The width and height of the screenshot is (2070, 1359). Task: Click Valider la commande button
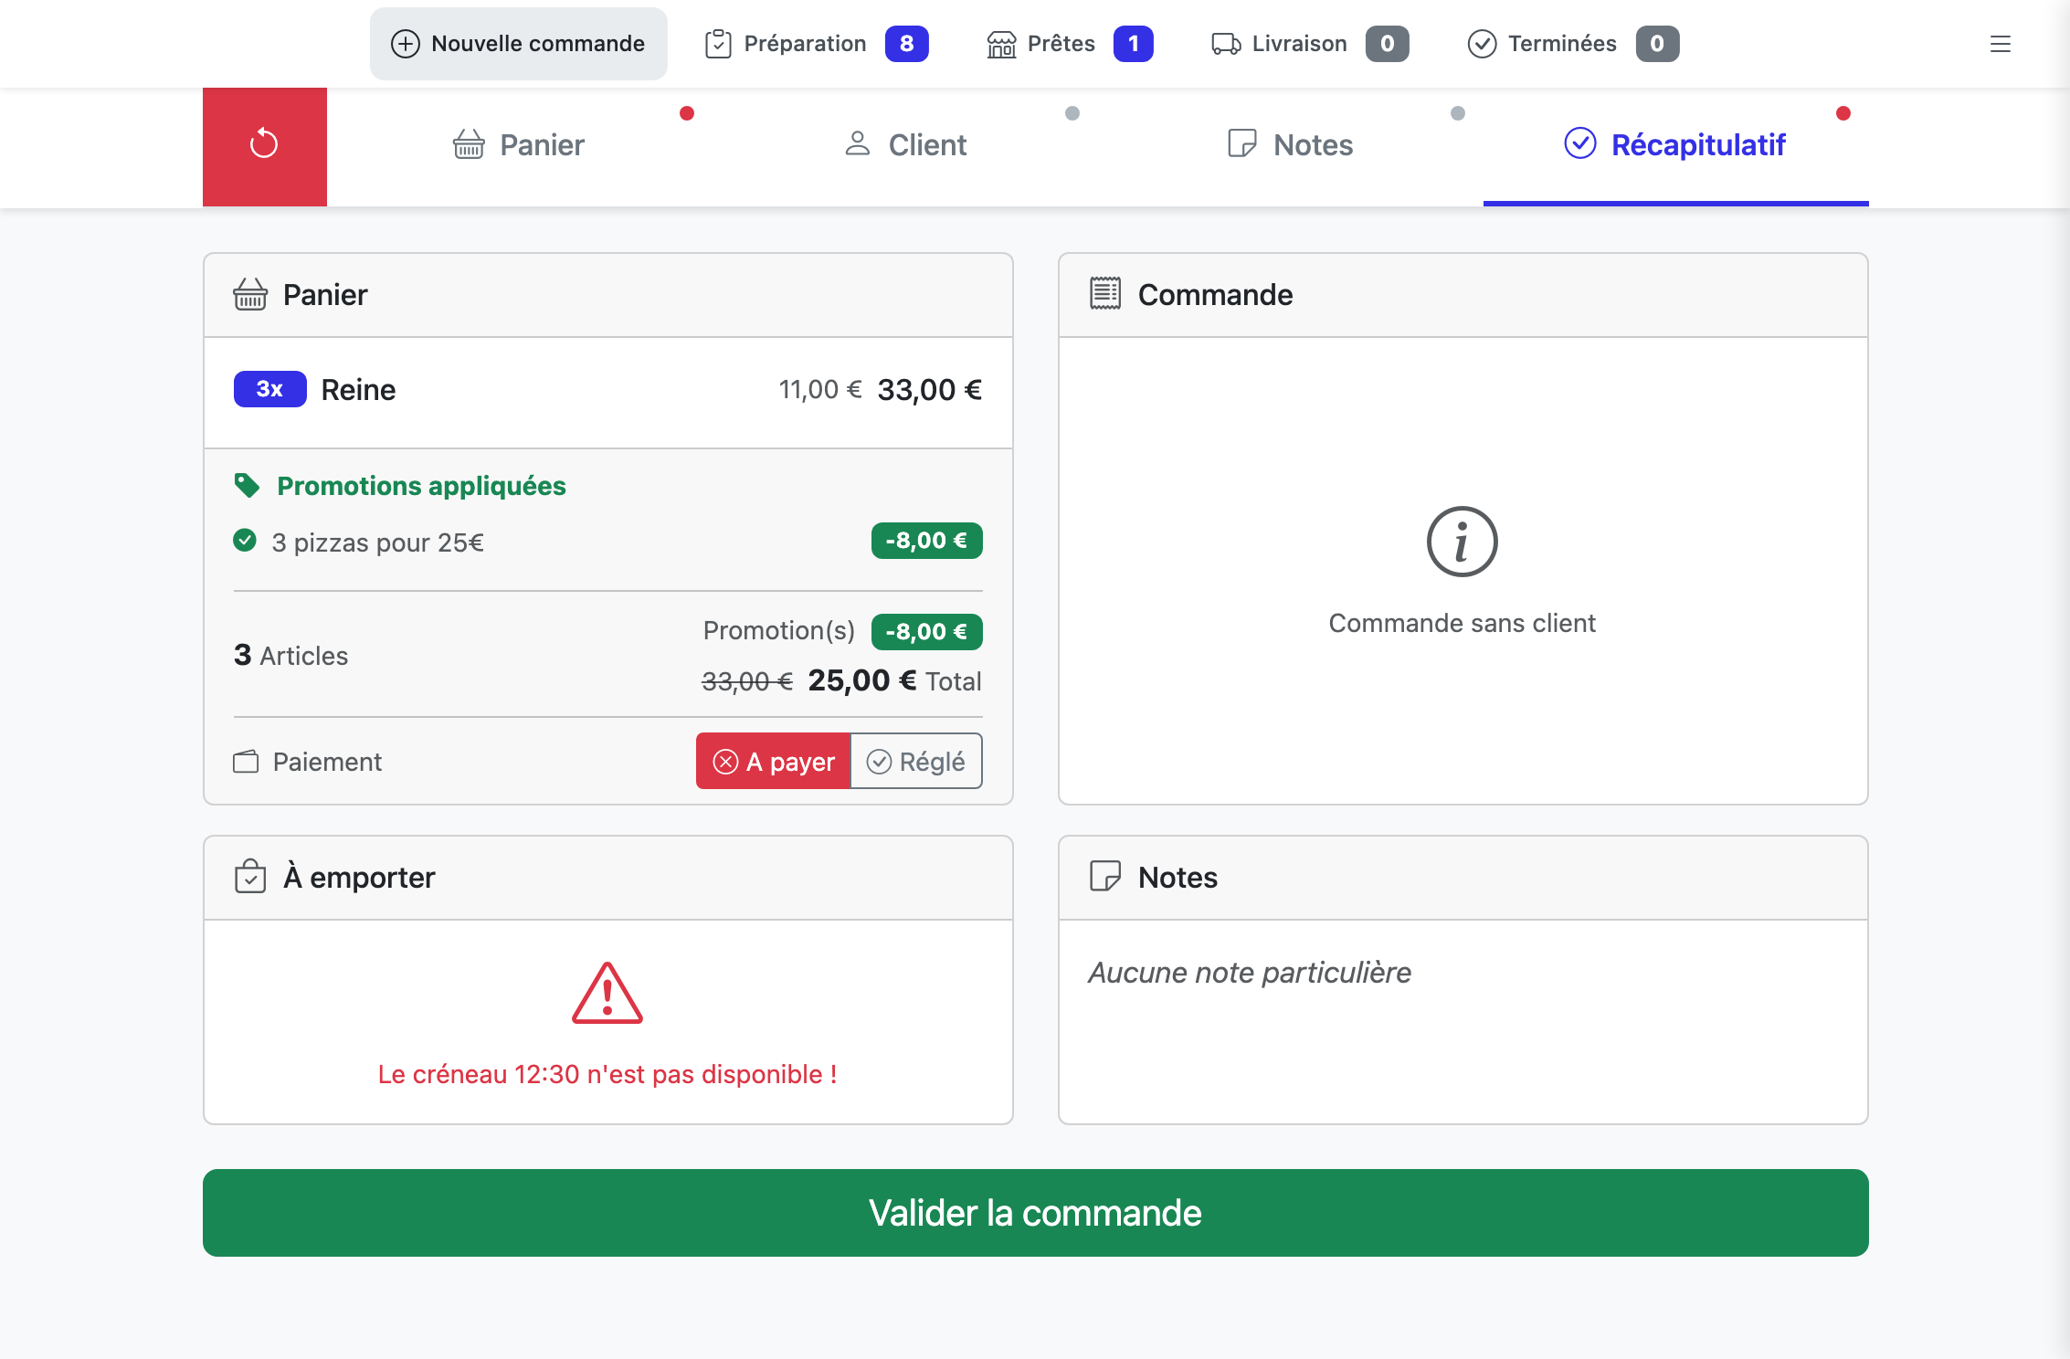(x=1036, y=1213)
